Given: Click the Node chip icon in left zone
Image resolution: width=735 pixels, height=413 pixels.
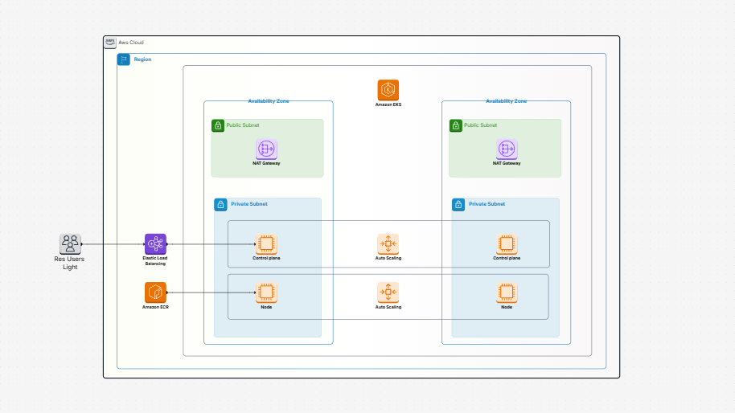Looking at the screenshot, I should pos(266,292).
